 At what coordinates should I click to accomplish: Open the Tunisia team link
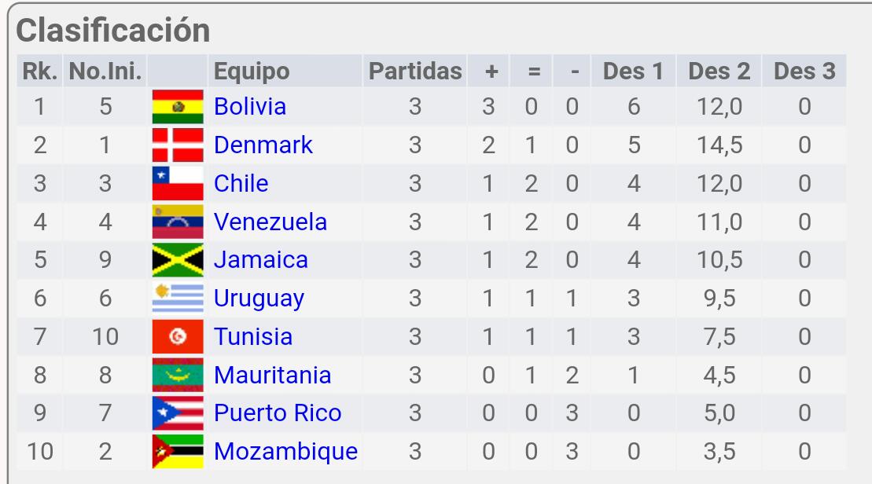pyautogui.click(x=254, y=337)
